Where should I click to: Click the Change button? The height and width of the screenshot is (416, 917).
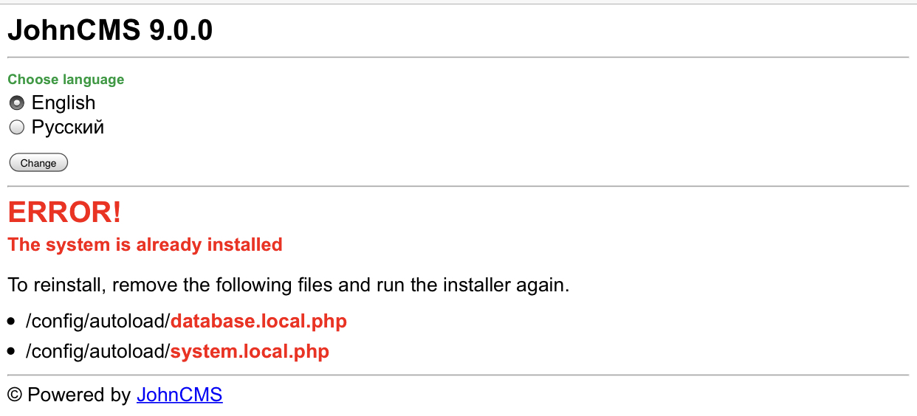(x=38, y=163)
